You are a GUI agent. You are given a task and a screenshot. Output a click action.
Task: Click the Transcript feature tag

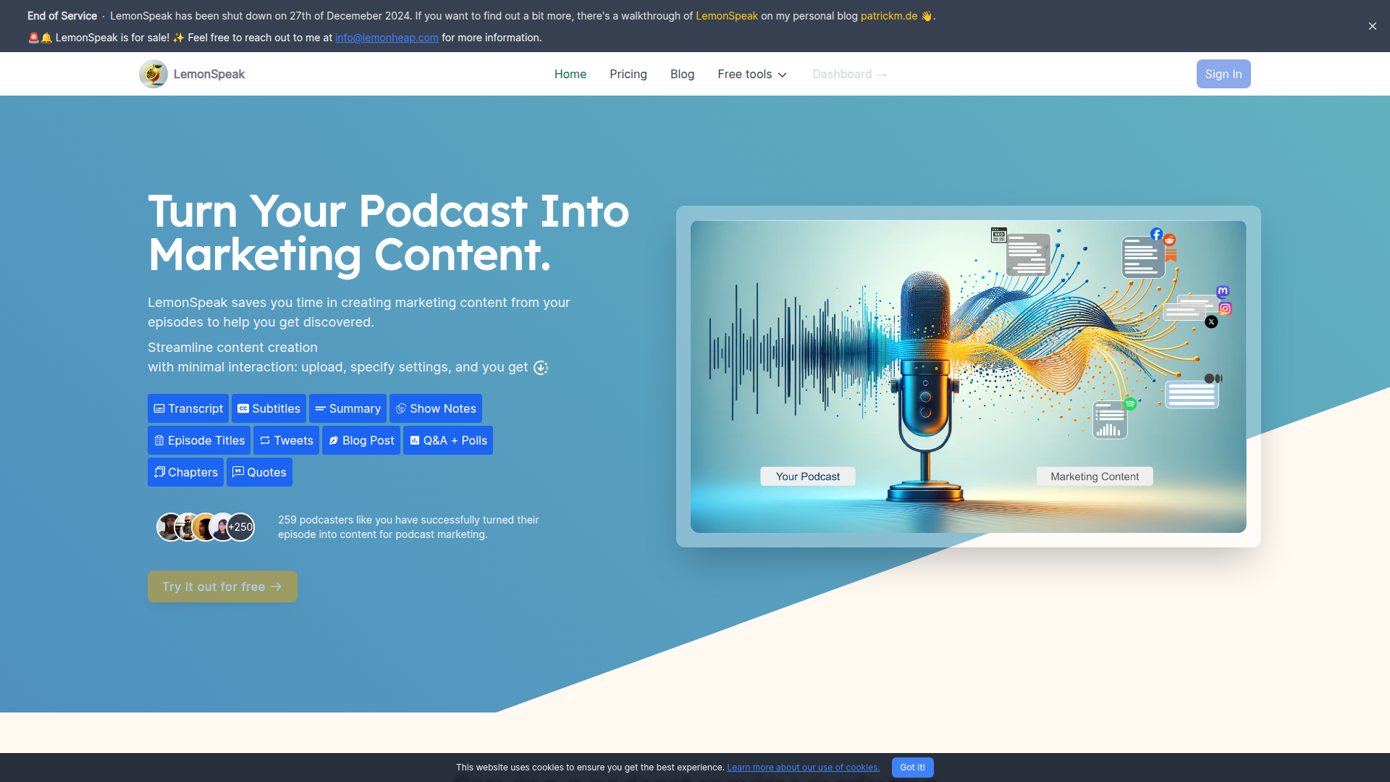(x=188, y=408)
